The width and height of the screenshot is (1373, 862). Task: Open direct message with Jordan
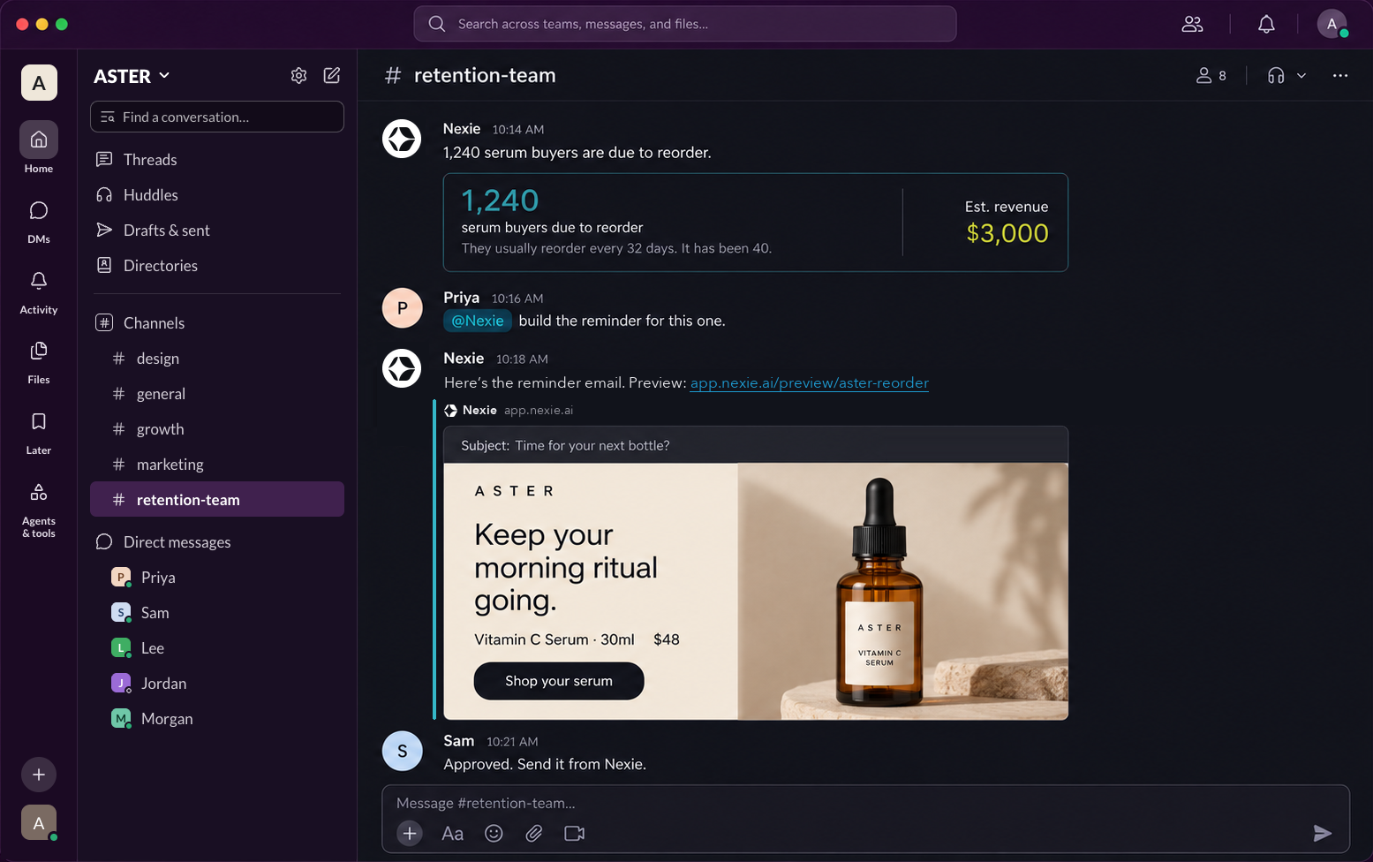217,684
